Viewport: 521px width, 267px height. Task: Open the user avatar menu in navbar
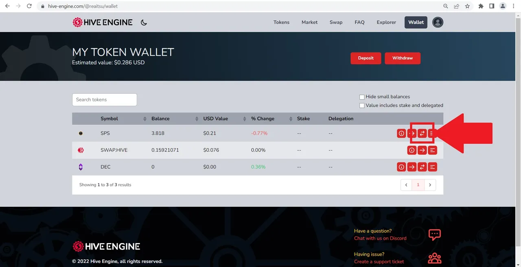pos(438,22)
